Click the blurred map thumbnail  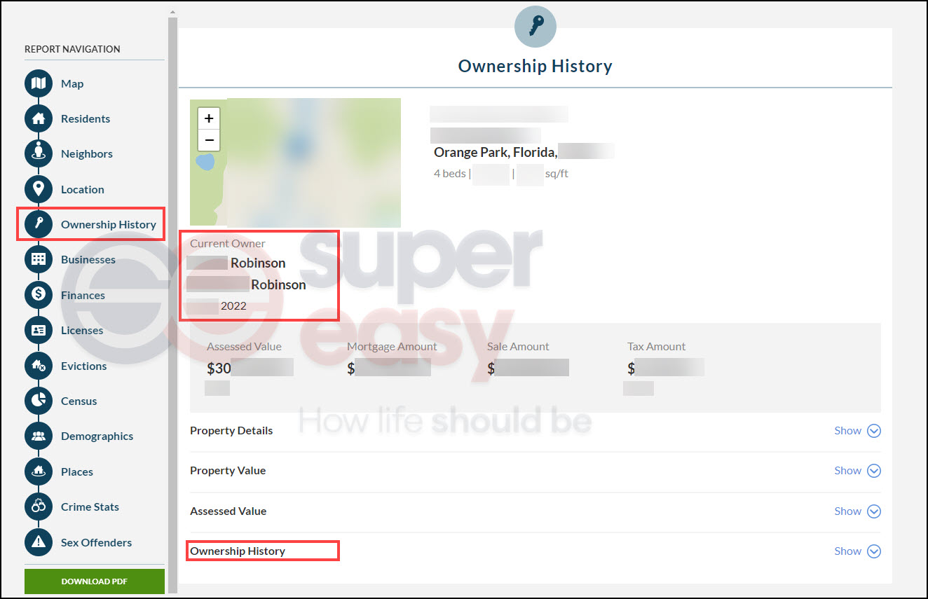(x=295, y=163)
